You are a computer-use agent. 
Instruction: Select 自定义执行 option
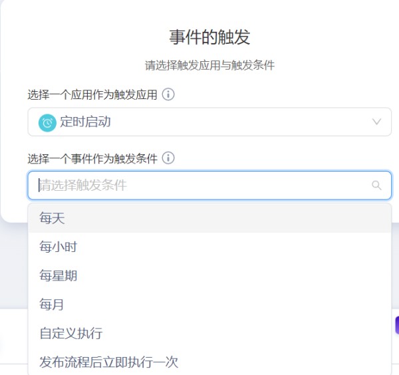(209, 333)
